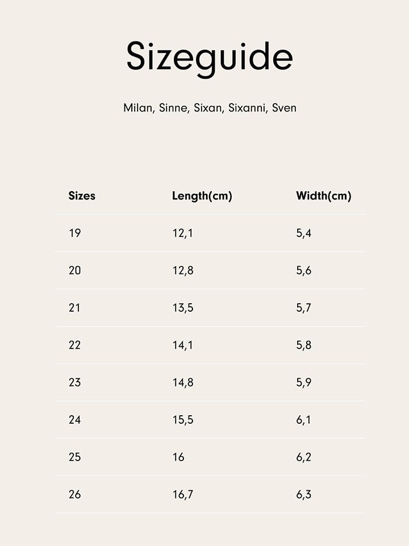Select size 22 row label
The image size is (409, 546).
(x=75, y=345)
